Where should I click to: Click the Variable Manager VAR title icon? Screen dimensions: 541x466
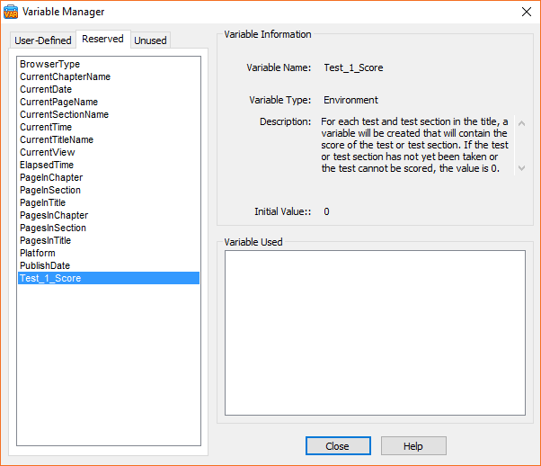pyautogui.click(x=11, y=12)
